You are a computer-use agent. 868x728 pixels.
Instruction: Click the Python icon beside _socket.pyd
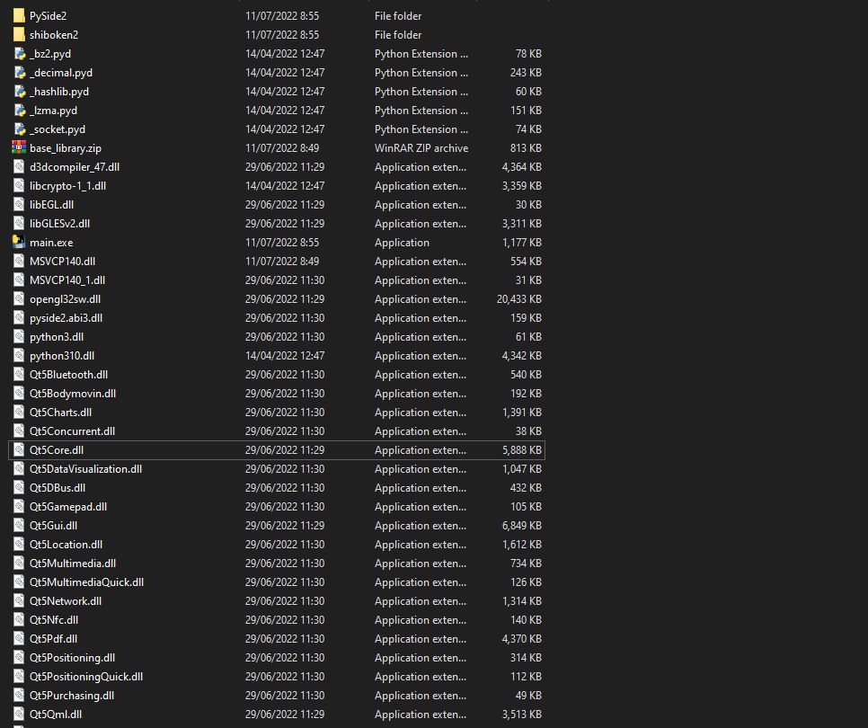[20, 129]
